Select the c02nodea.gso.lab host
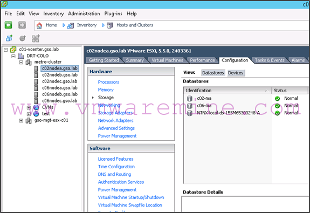 pyautogui.click(x=60, y=68)
